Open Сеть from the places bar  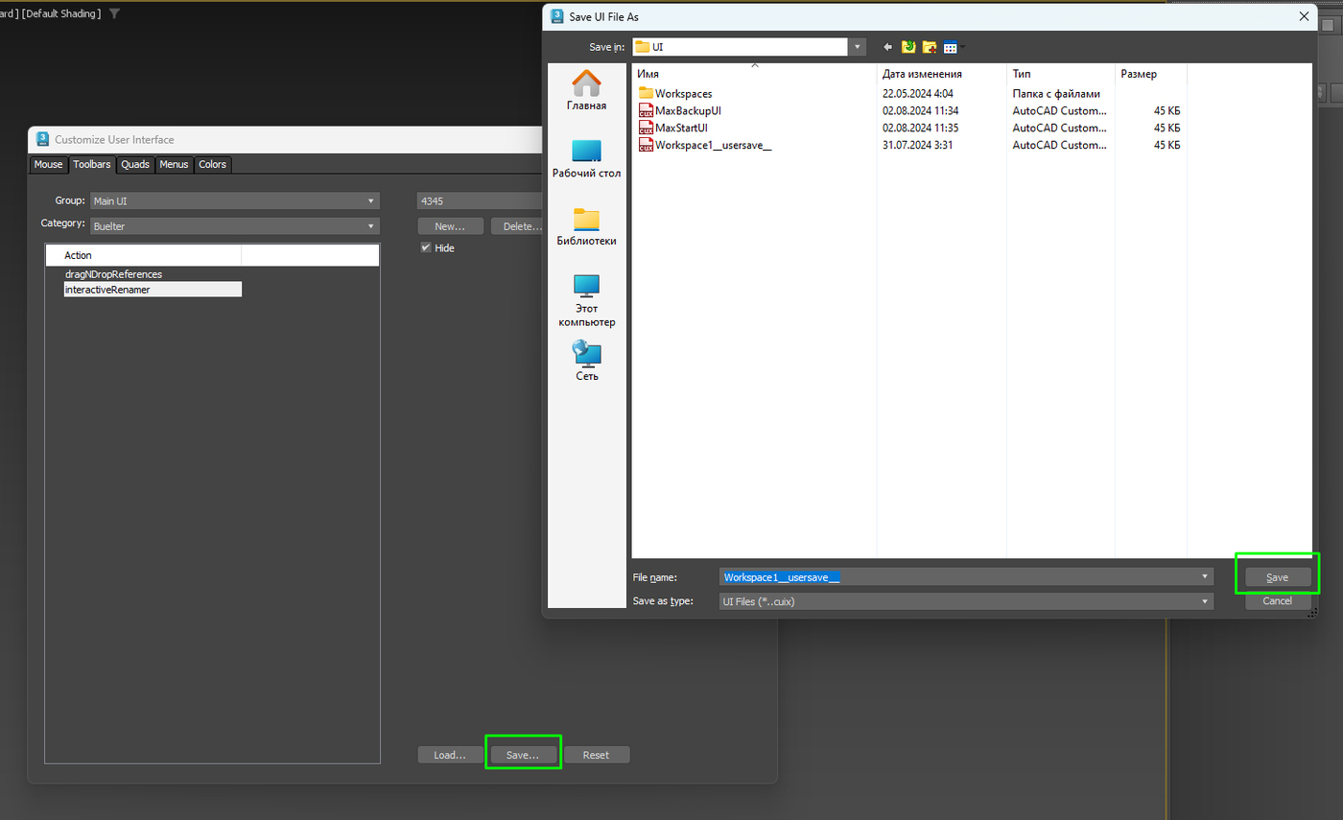pos(586,362)
